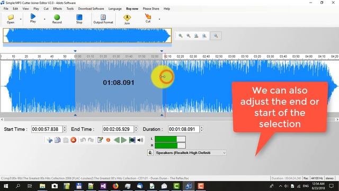This screenshot has width=339, height=191.
Task: Apply fade in with the rising green waveform icon
Action: [117, 140]
